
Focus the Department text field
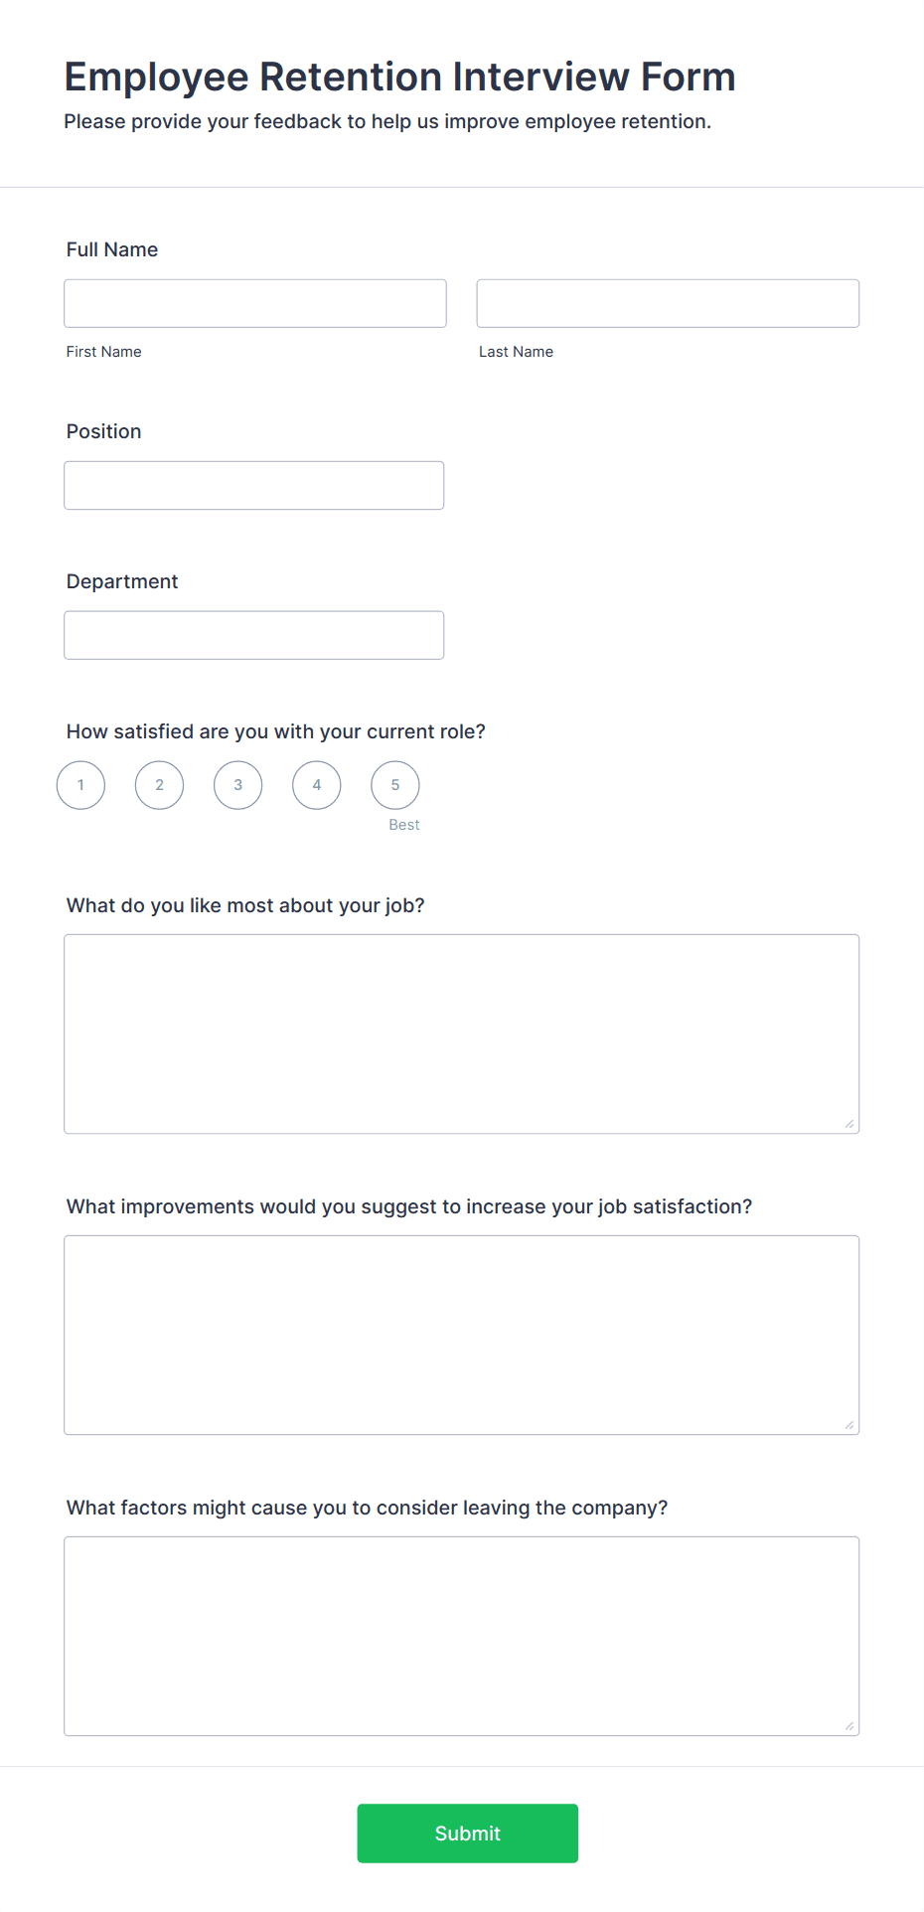click(253, 634)
